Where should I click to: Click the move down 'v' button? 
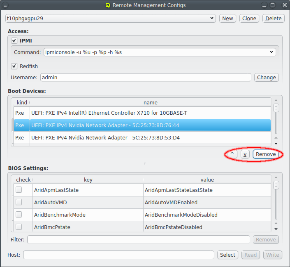point(245,154)
